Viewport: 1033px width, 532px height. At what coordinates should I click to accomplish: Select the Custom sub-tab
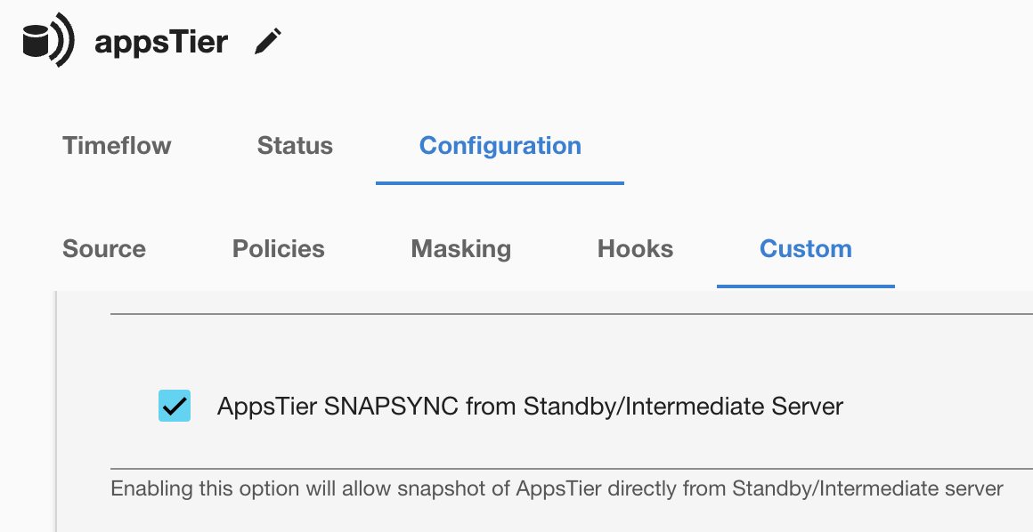[805, 249]
